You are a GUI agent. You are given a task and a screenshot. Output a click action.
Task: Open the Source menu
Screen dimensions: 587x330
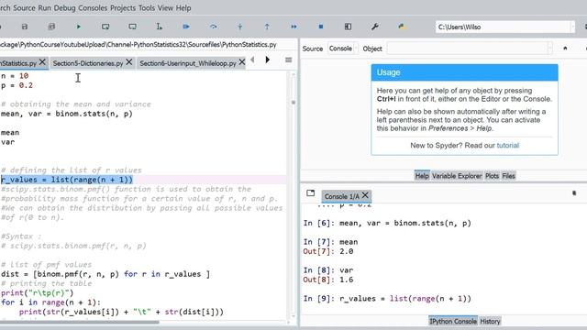pos(24,8)
